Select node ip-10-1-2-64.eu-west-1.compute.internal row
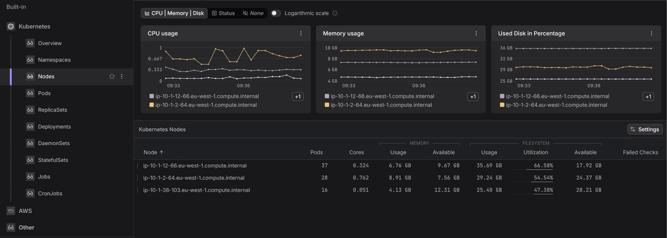This screenshot has width=667, height=238. pos(400,178)
